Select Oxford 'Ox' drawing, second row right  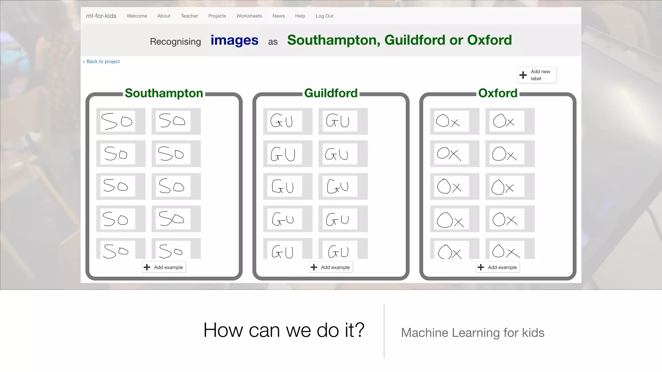510,154
